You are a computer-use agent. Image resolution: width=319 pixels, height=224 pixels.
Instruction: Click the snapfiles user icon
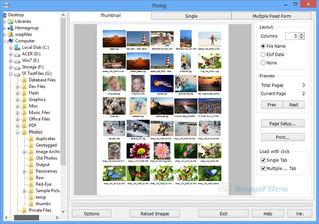(x=10, y=34)
